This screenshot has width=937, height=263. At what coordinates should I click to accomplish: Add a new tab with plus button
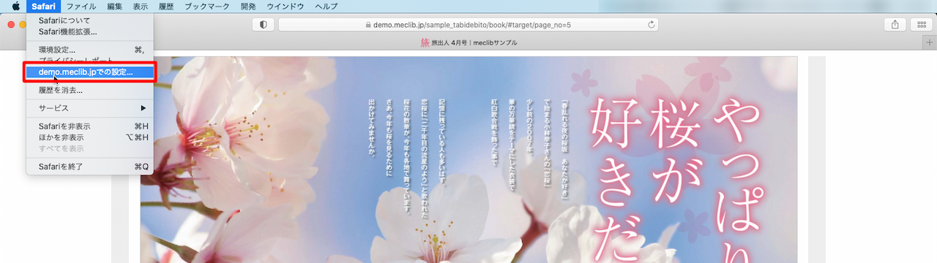click(930, 43)
